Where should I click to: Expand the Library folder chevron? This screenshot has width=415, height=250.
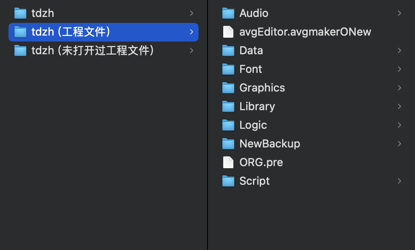399,106
